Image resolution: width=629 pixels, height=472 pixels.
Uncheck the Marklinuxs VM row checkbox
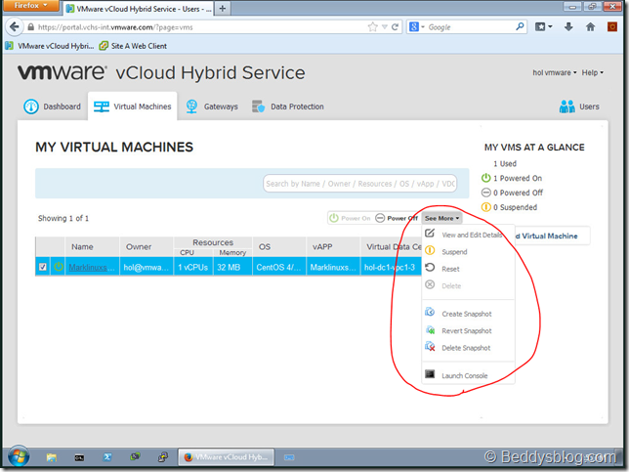pos(43,267)
